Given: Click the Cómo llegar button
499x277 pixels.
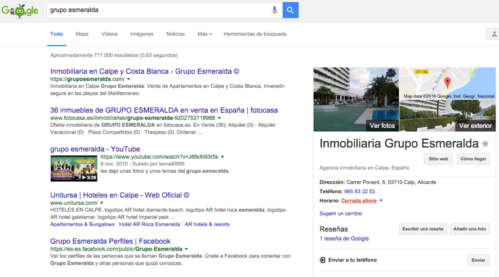Looking at the screenshot, I should 473,159.
